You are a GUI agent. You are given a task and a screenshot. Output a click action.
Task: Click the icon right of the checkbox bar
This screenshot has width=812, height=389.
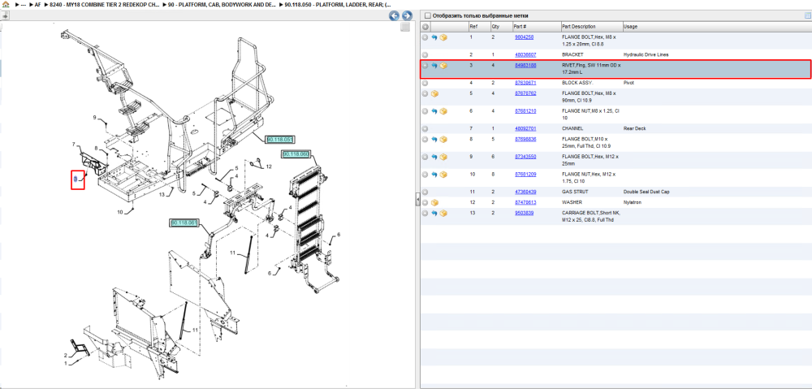point(807,15)
